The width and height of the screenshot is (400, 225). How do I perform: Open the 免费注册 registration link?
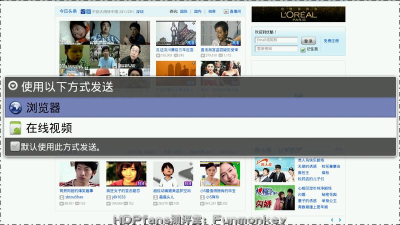click(x=331, y=40)
